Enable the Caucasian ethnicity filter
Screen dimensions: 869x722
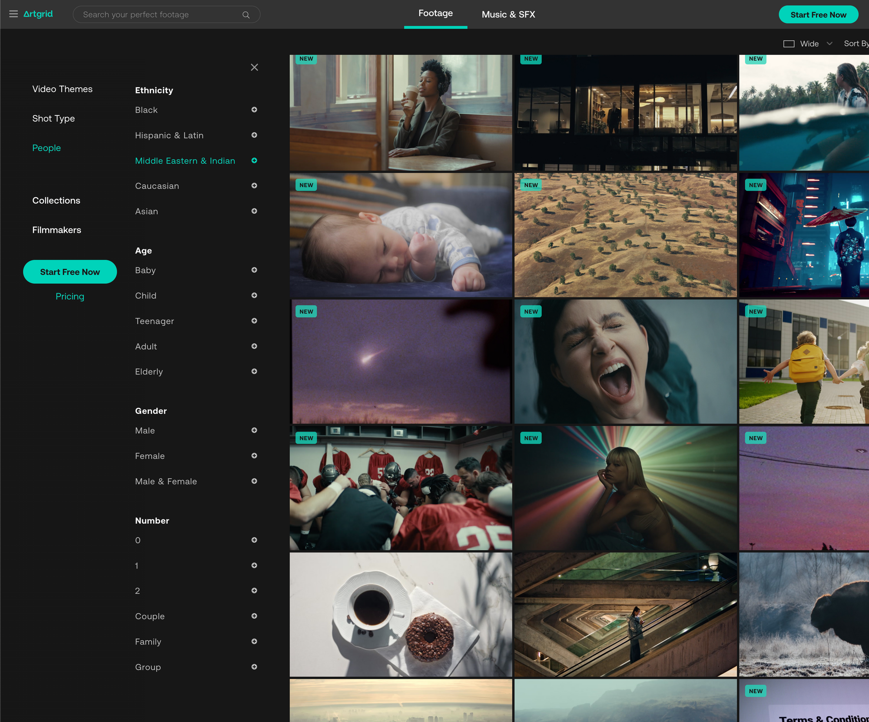pyautogui.click(x=254, y=185)
